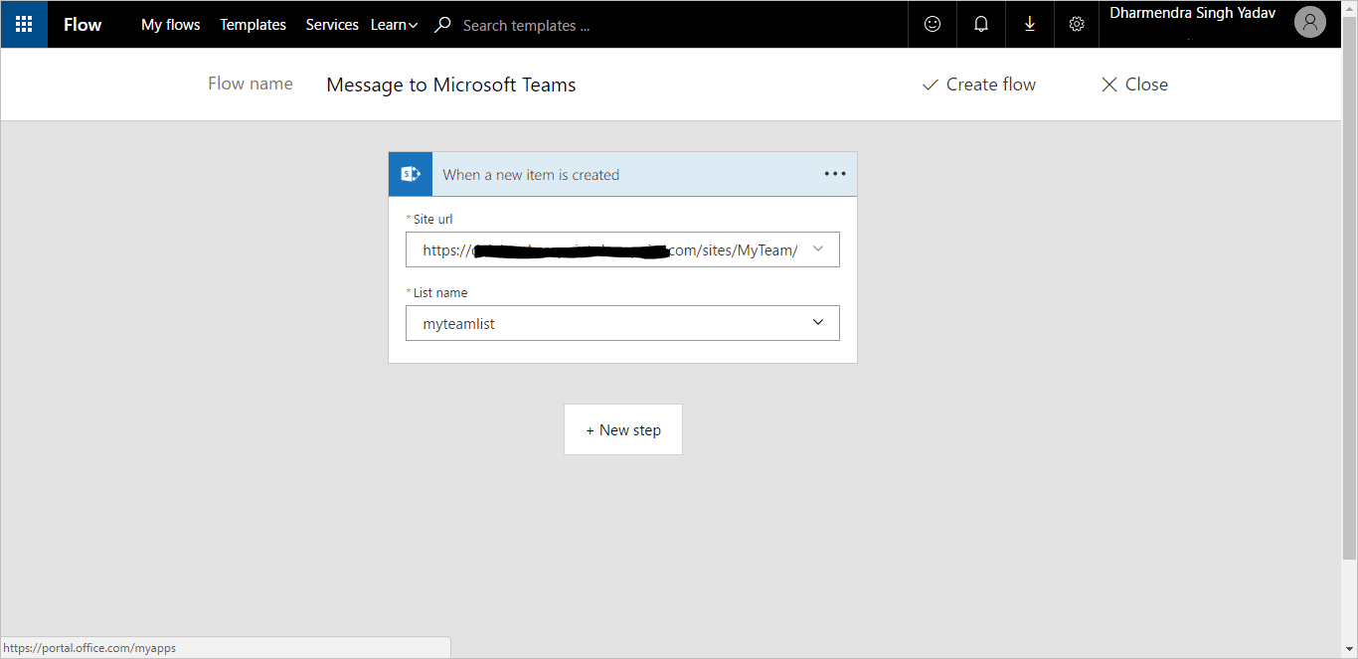The width and height of the screenshot is (1358, 659).
Task: Click the search magnifier icon
Action: [x=443, y=24]
